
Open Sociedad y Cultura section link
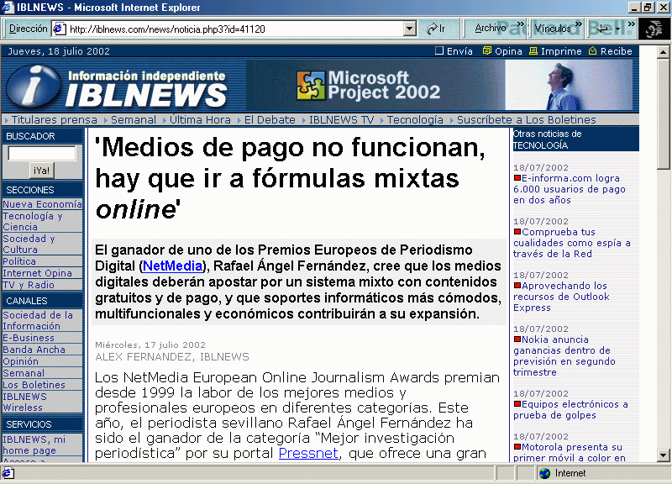tap(29, 244)
